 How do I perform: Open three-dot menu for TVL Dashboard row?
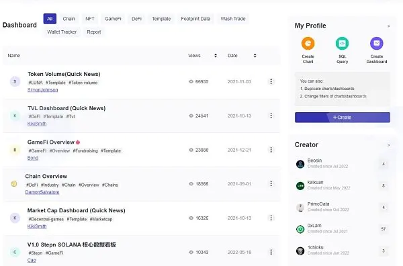click(271, 116)
